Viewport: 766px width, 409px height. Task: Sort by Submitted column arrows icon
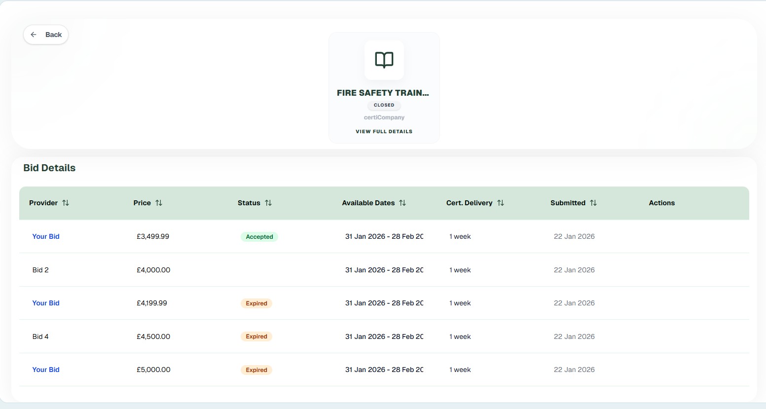593,203
